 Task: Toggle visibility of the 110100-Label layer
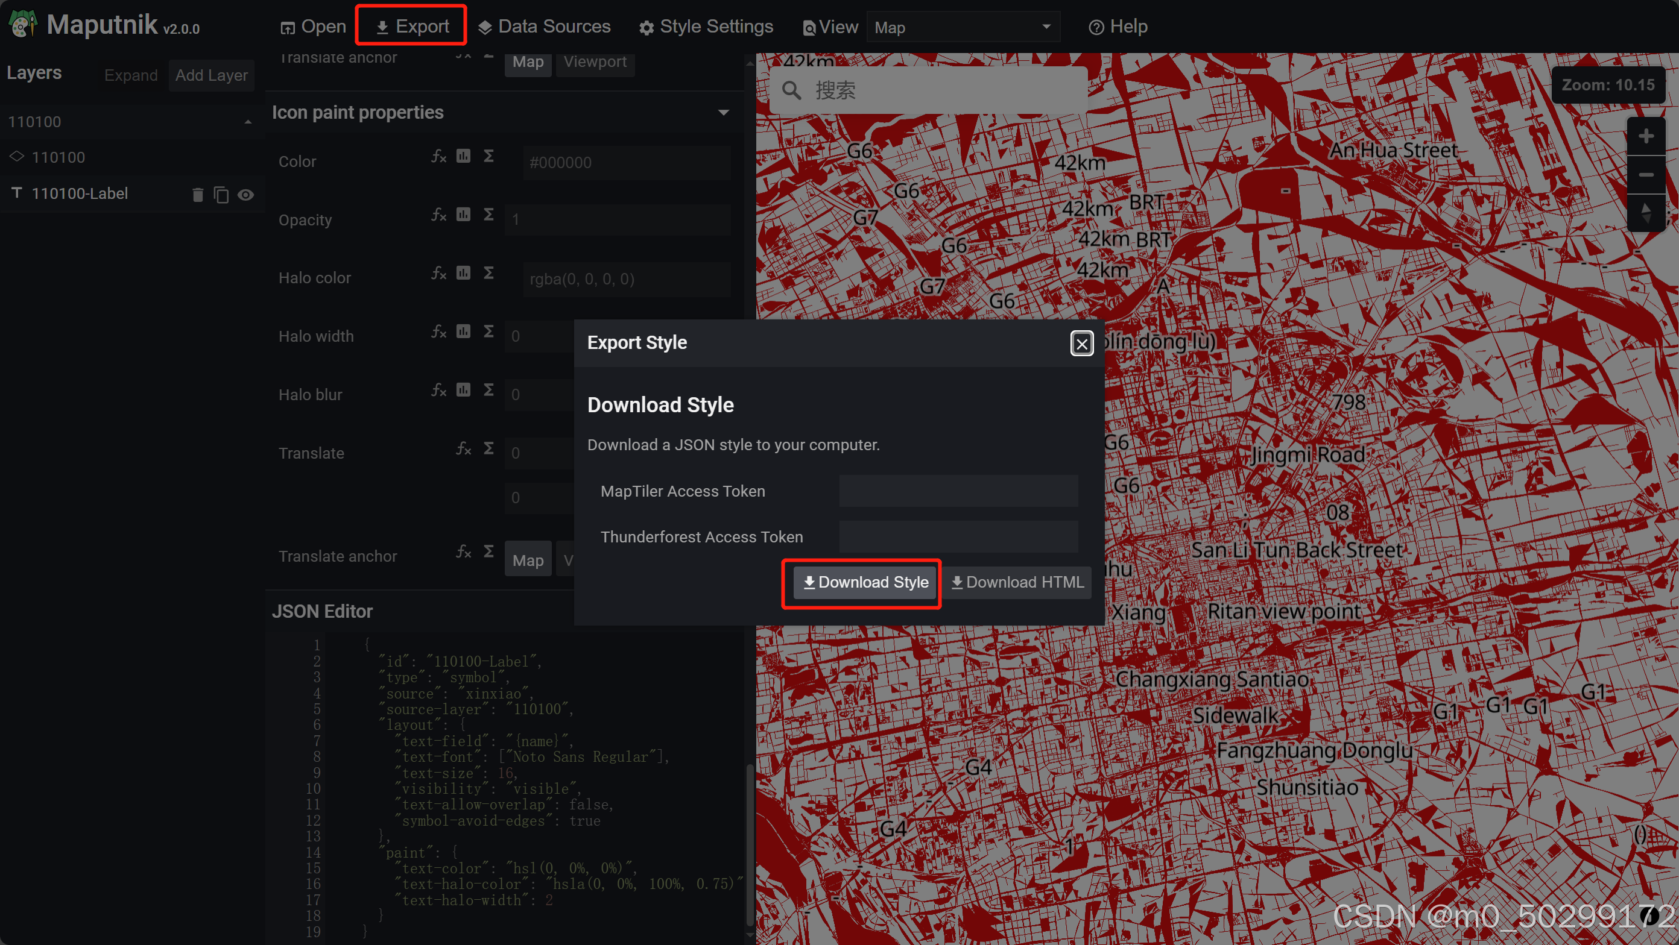(245, 195)
